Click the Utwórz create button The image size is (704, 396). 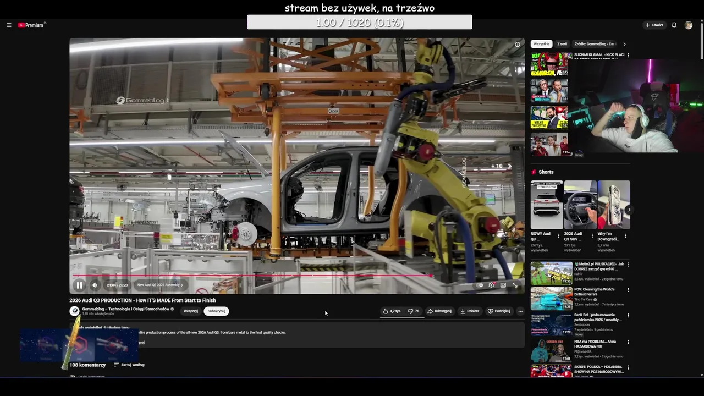click(x=654, y=25)
